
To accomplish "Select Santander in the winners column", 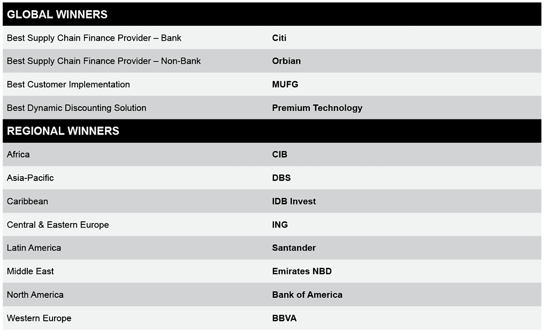I will [x=294, y=248].
